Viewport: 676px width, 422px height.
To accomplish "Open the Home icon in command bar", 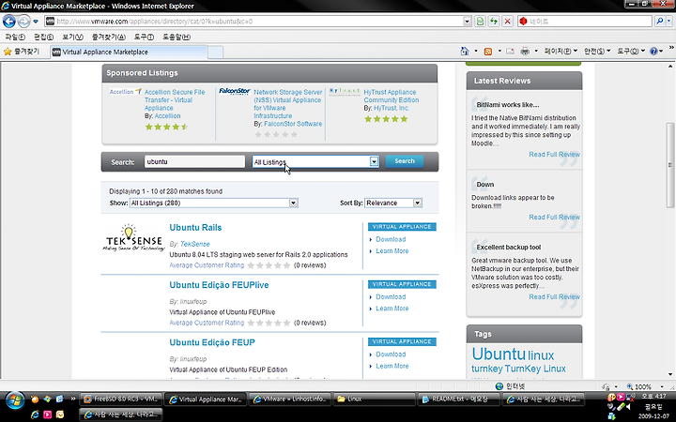I will click(x=465, y=52).
